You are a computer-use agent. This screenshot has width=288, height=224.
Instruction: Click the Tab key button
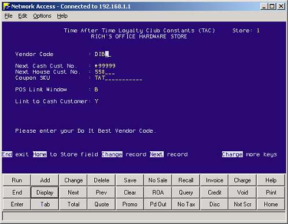(x=45, y=204)
